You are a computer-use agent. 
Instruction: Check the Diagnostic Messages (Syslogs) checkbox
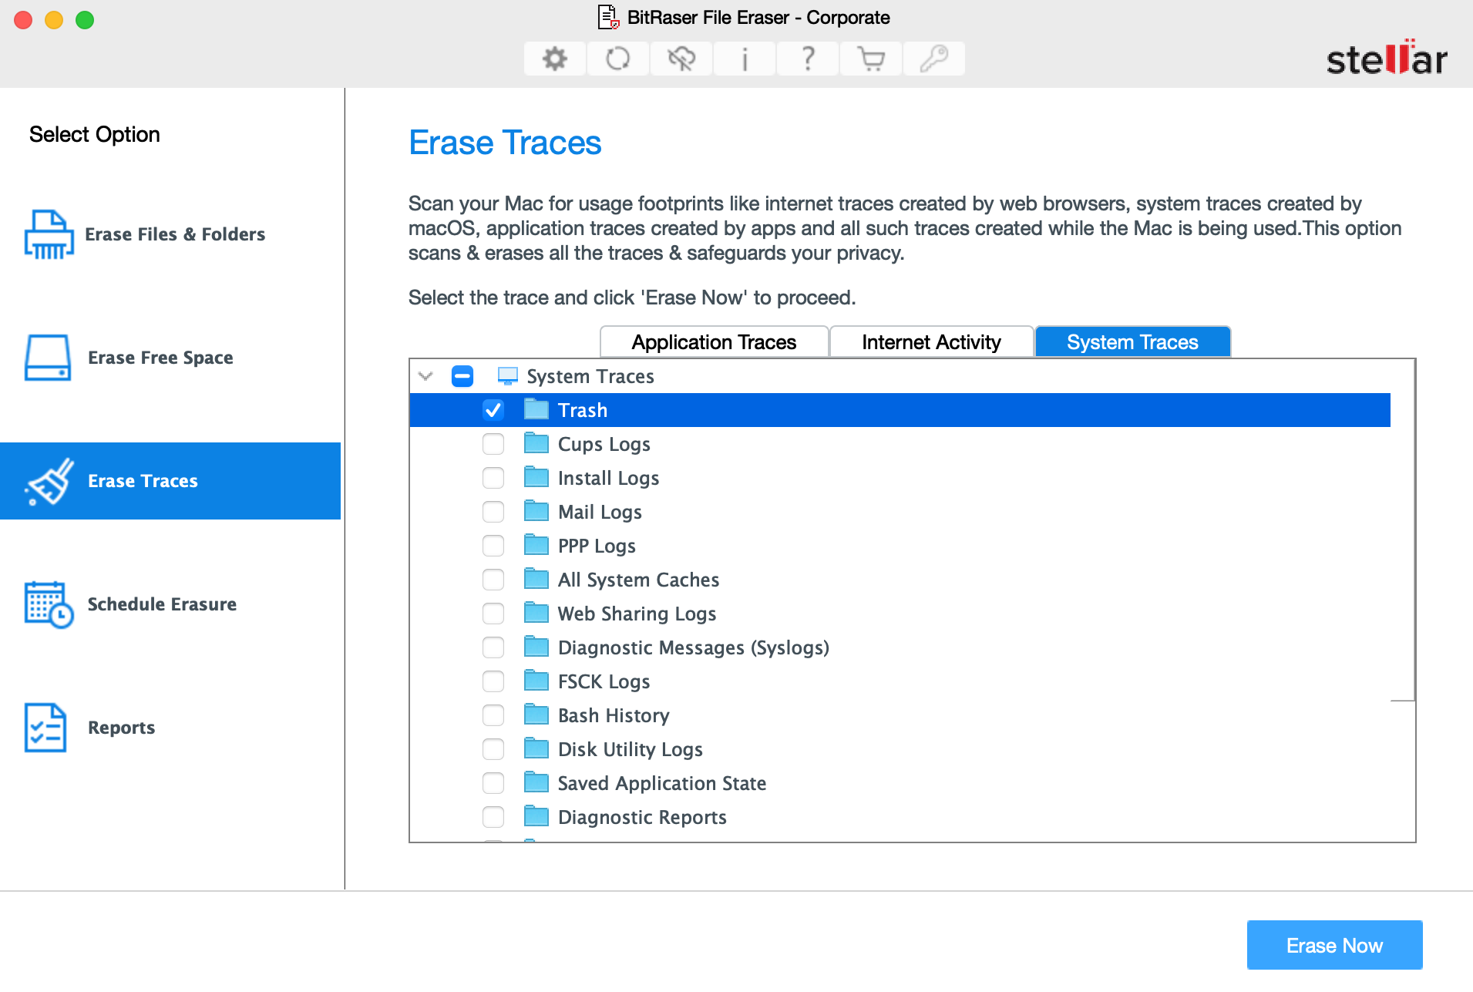(493, 647)
